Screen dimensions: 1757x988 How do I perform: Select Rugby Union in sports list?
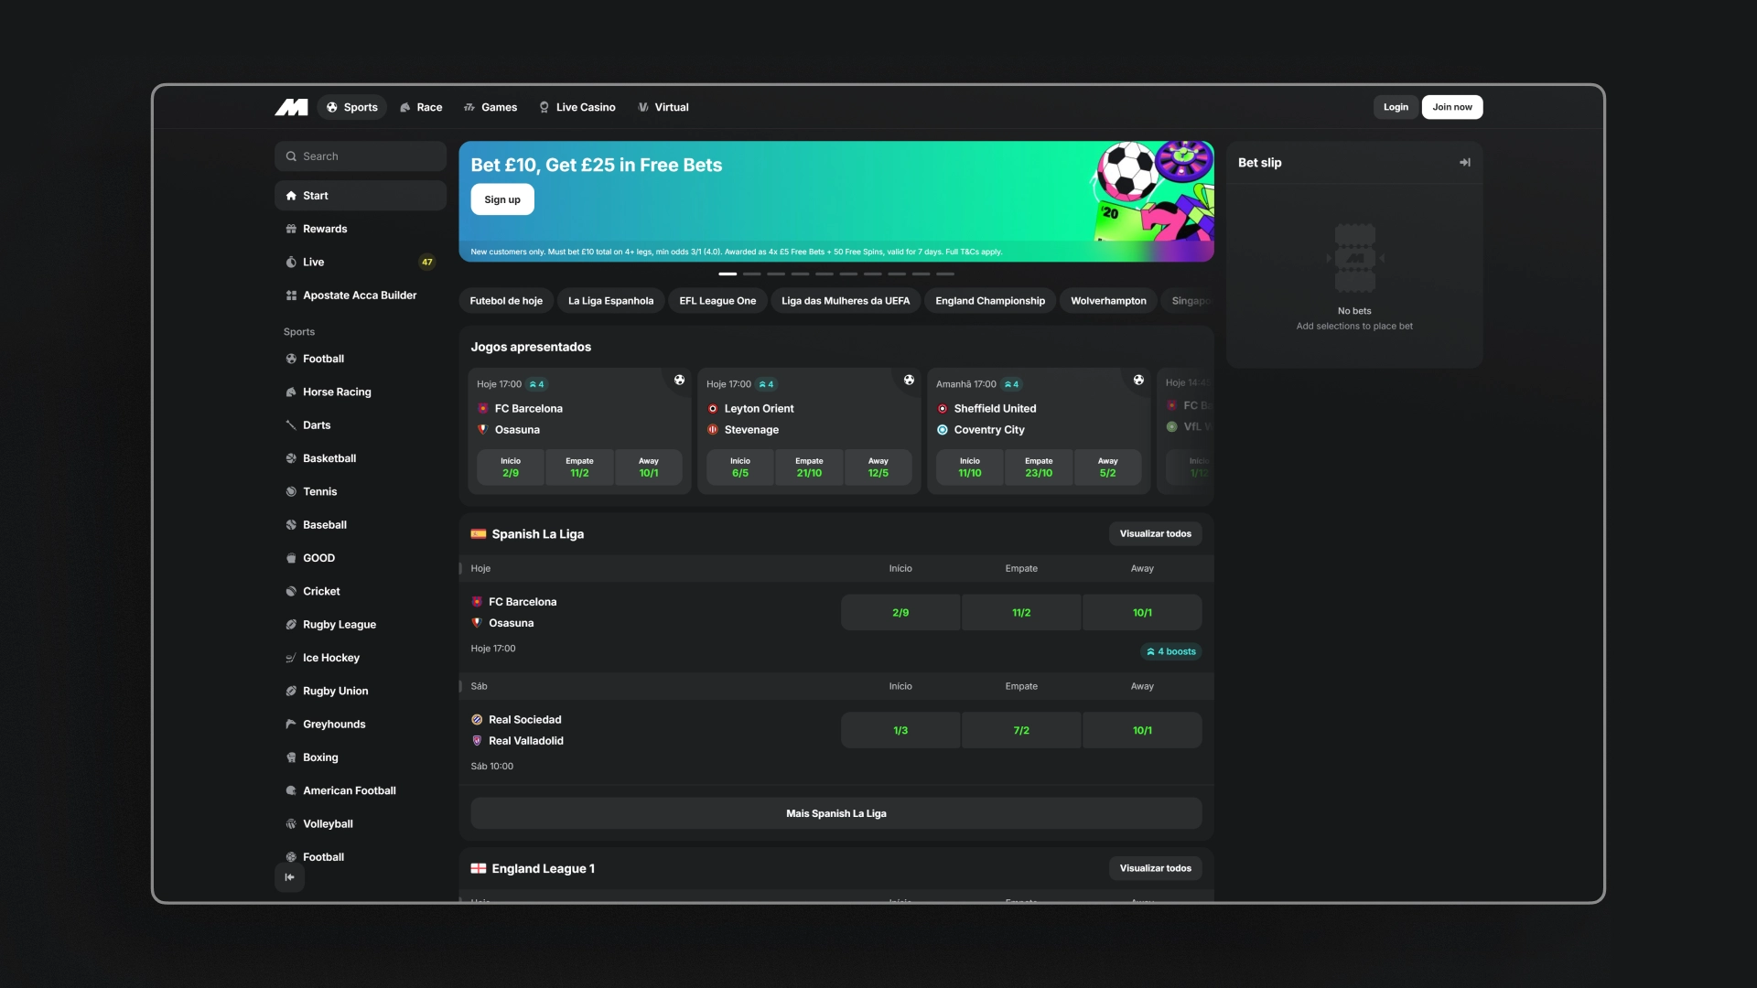(361, 691)
